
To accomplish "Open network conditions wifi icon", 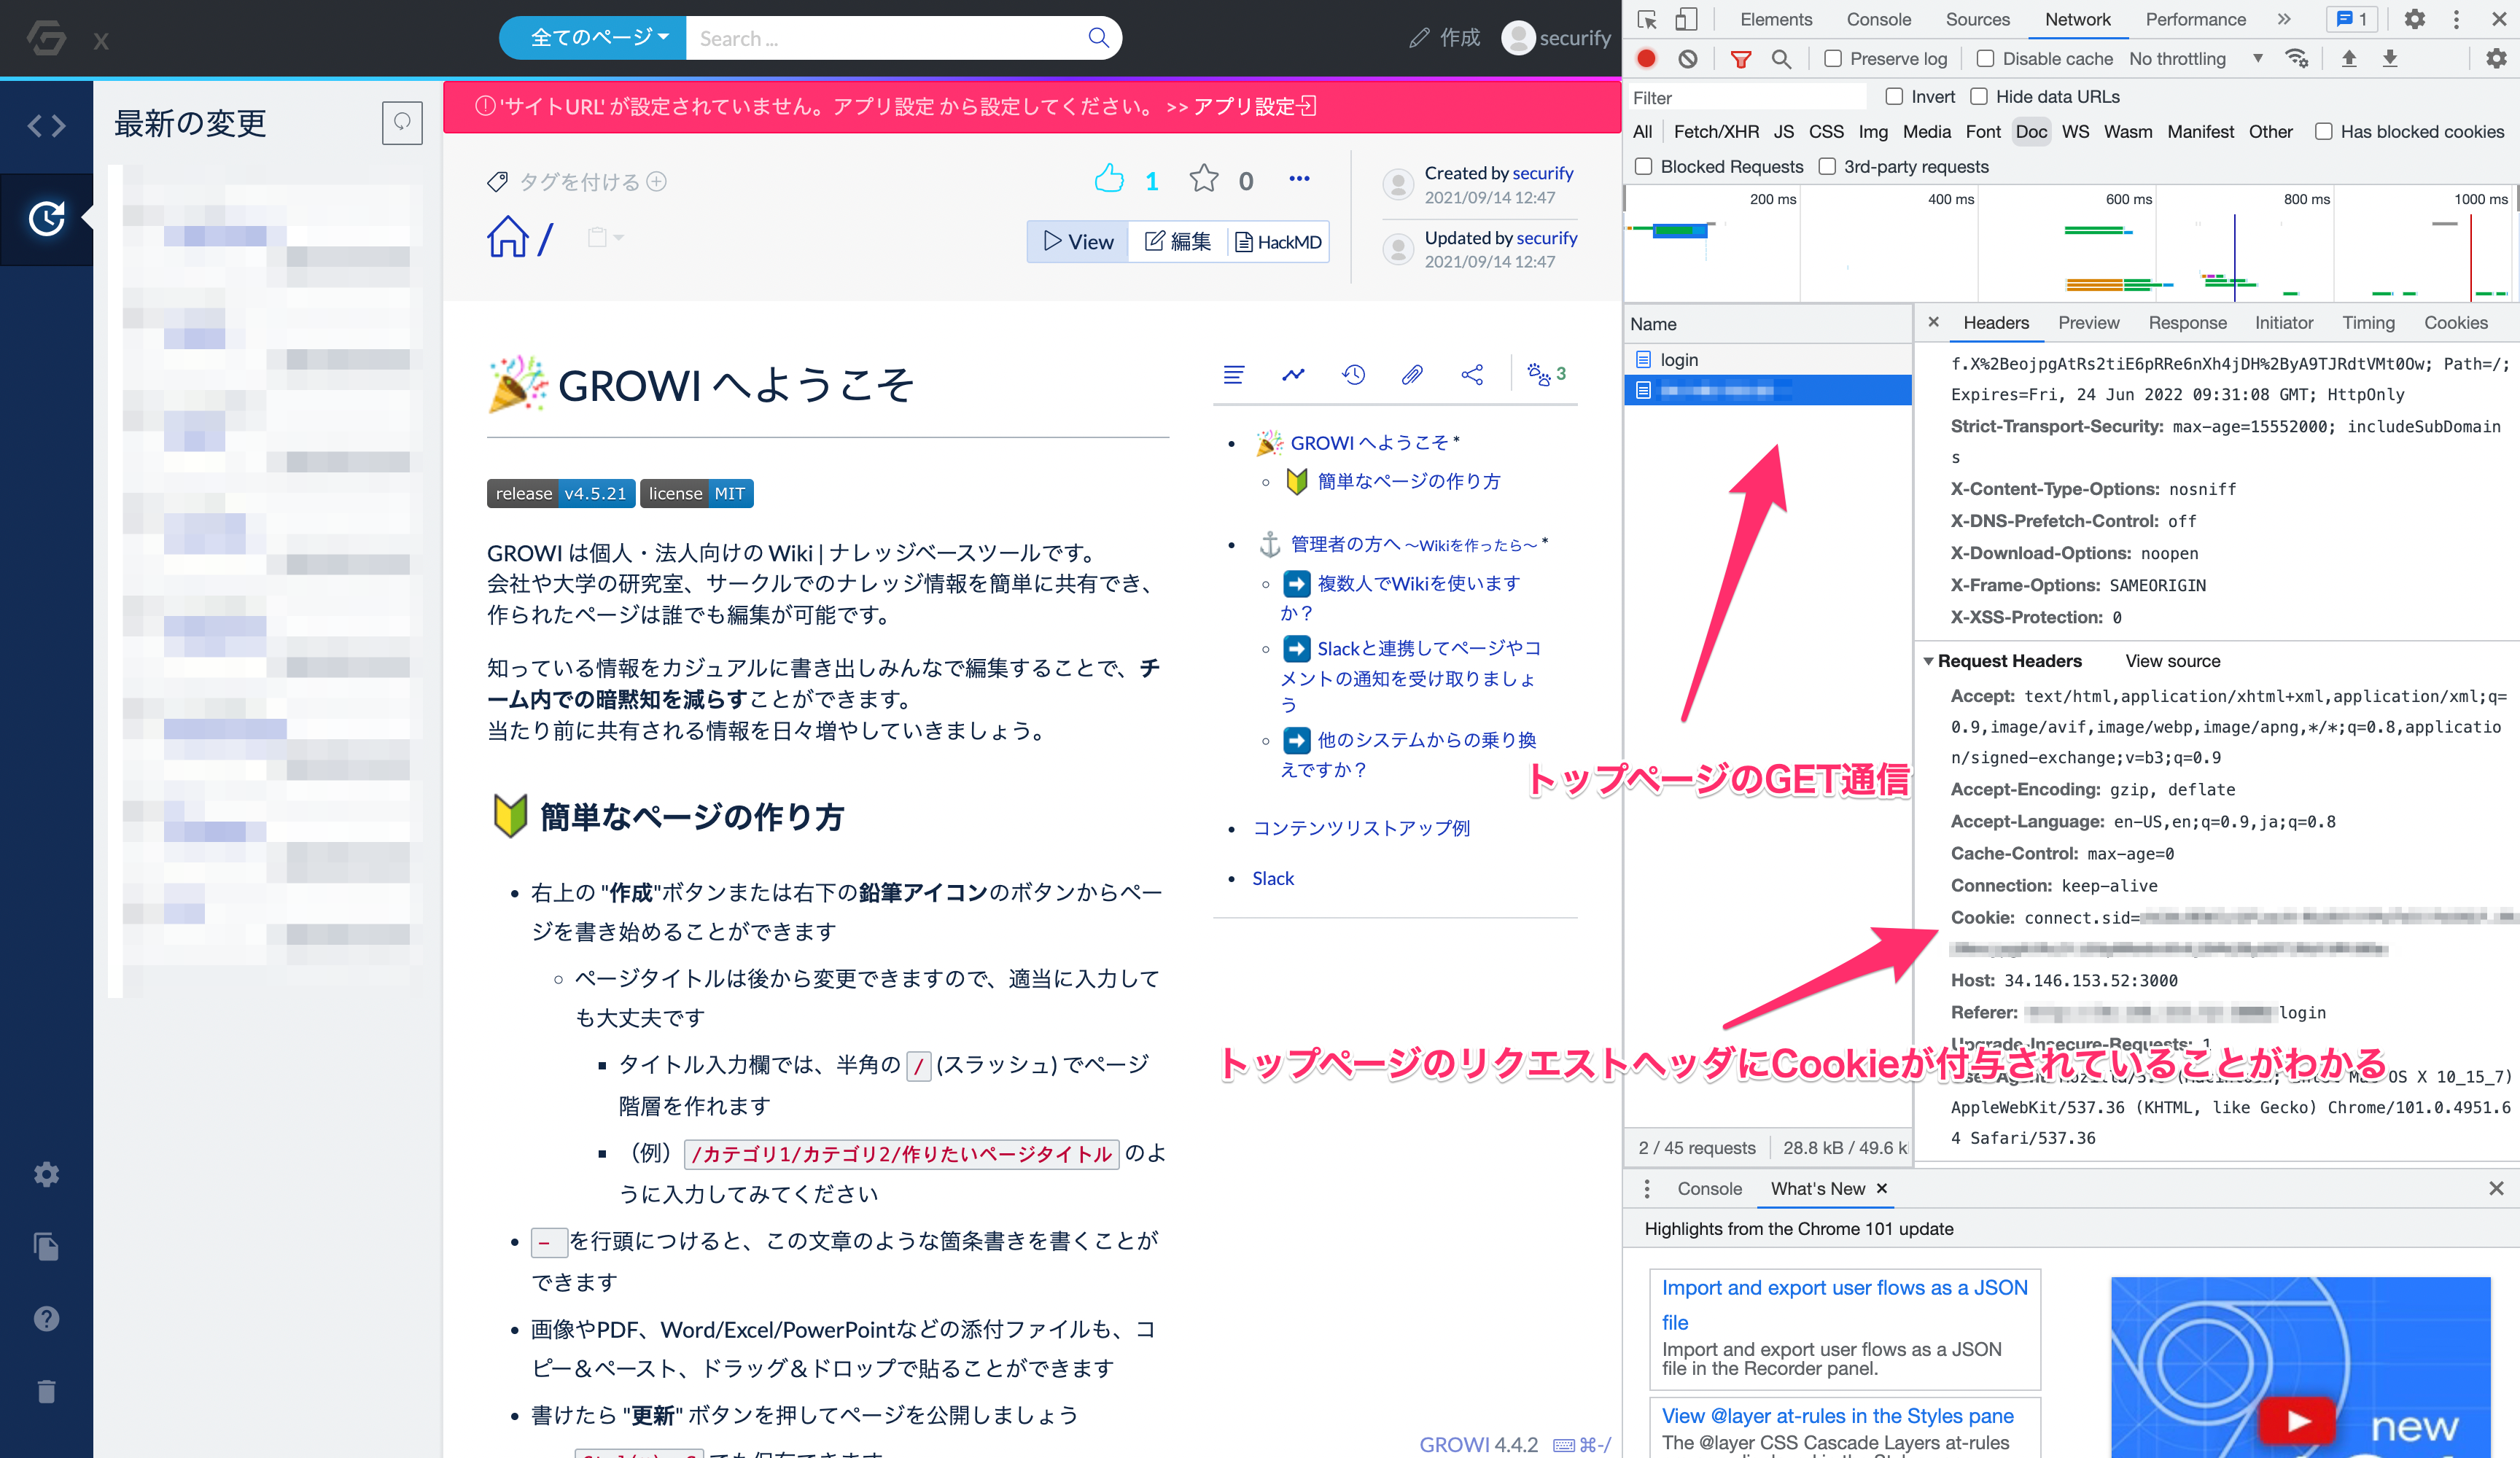I will (2296, 58).
